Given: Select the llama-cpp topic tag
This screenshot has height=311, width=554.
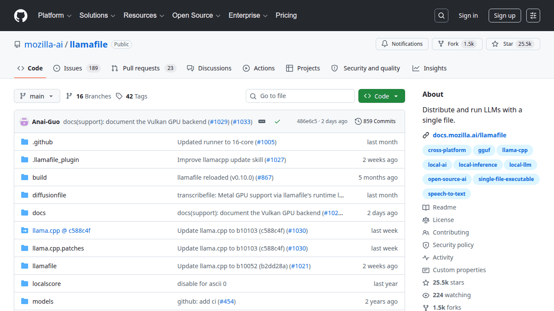Looking at the screenshot, I should click(515, 150).
